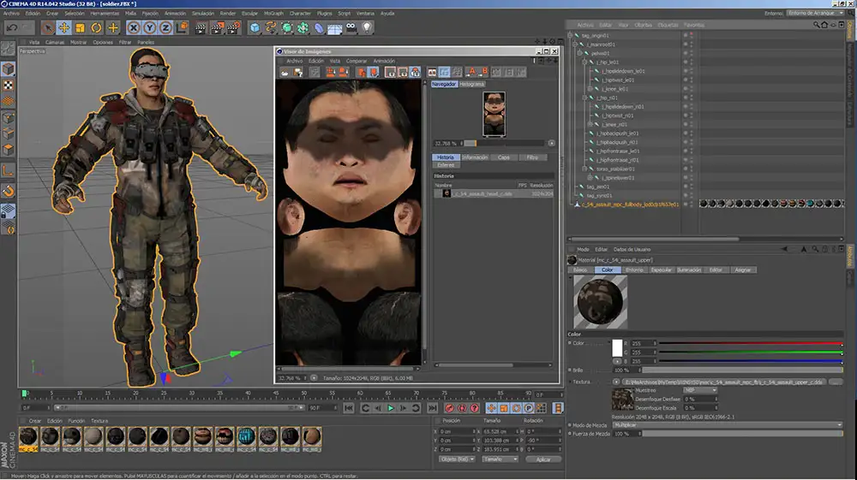Viewport: 857px width, 480px height.
Task: Activate the Scale tool
Action: coord(80,27)
